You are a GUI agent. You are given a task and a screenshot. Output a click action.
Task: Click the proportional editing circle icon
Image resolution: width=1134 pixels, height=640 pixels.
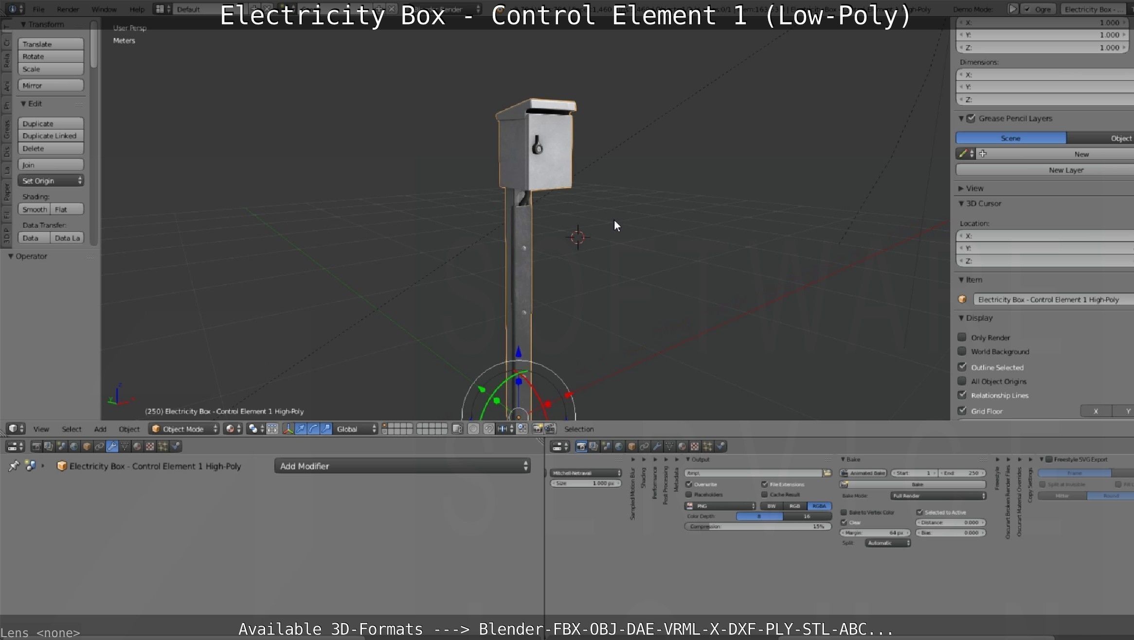[473, 429]
